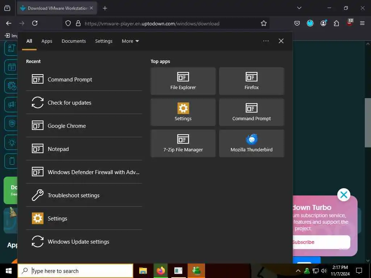The width and height of the screenshot is (371, 278).
Task: Go back in Firefox
Action: point(9,23)
